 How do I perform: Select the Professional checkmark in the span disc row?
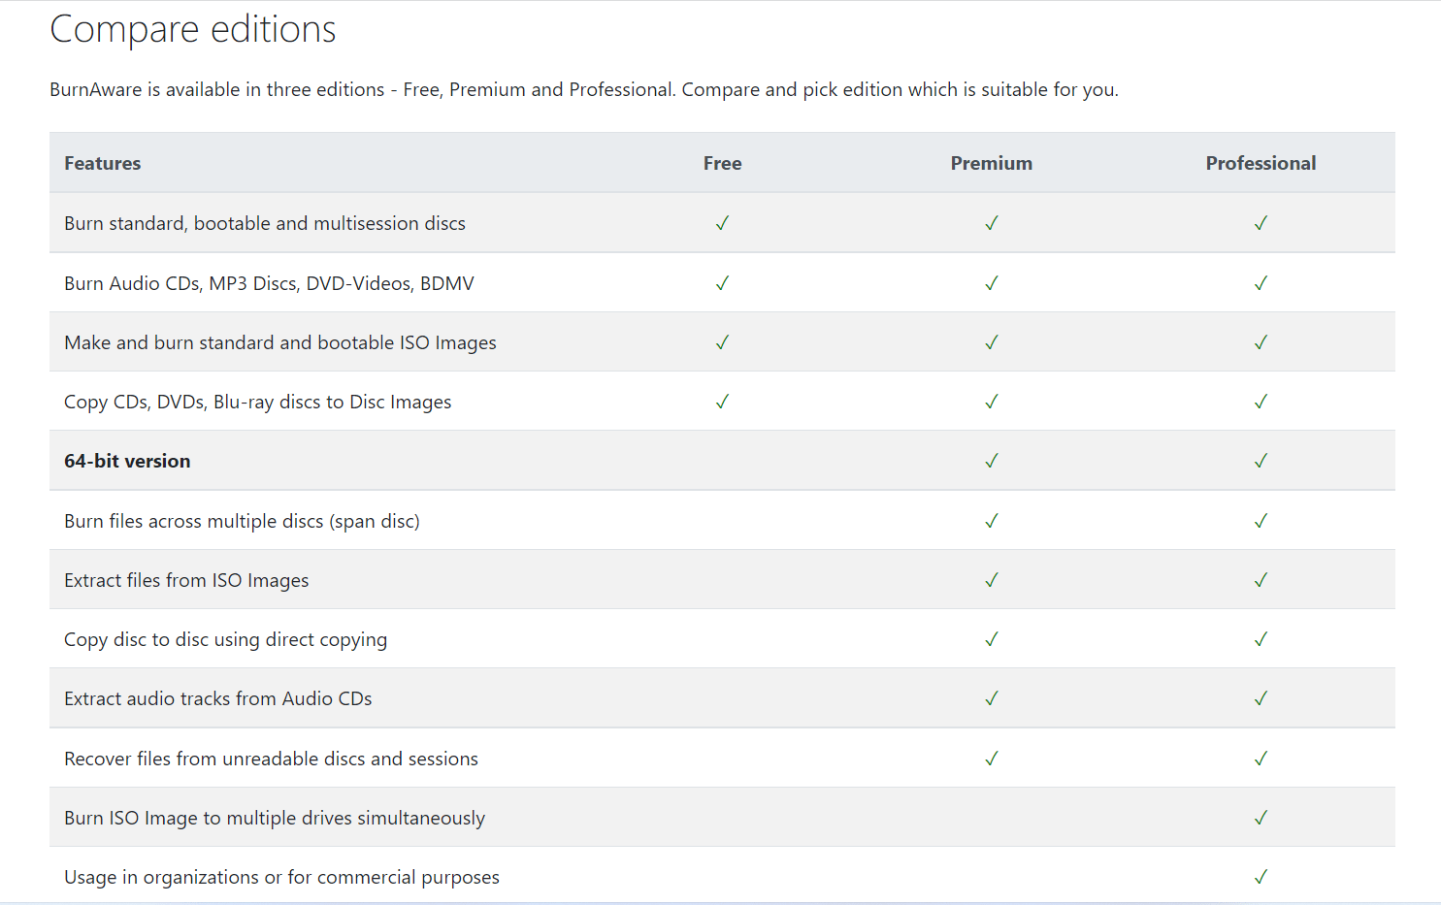1261,521
